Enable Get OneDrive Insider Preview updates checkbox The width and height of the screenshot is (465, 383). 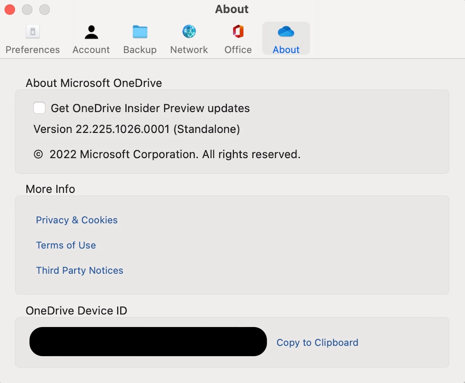39,108
